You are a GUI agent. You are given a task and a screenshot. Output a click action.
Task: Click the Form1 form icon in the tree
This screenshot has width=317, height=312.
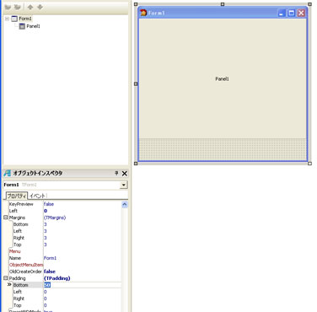(x=14, y=19)
